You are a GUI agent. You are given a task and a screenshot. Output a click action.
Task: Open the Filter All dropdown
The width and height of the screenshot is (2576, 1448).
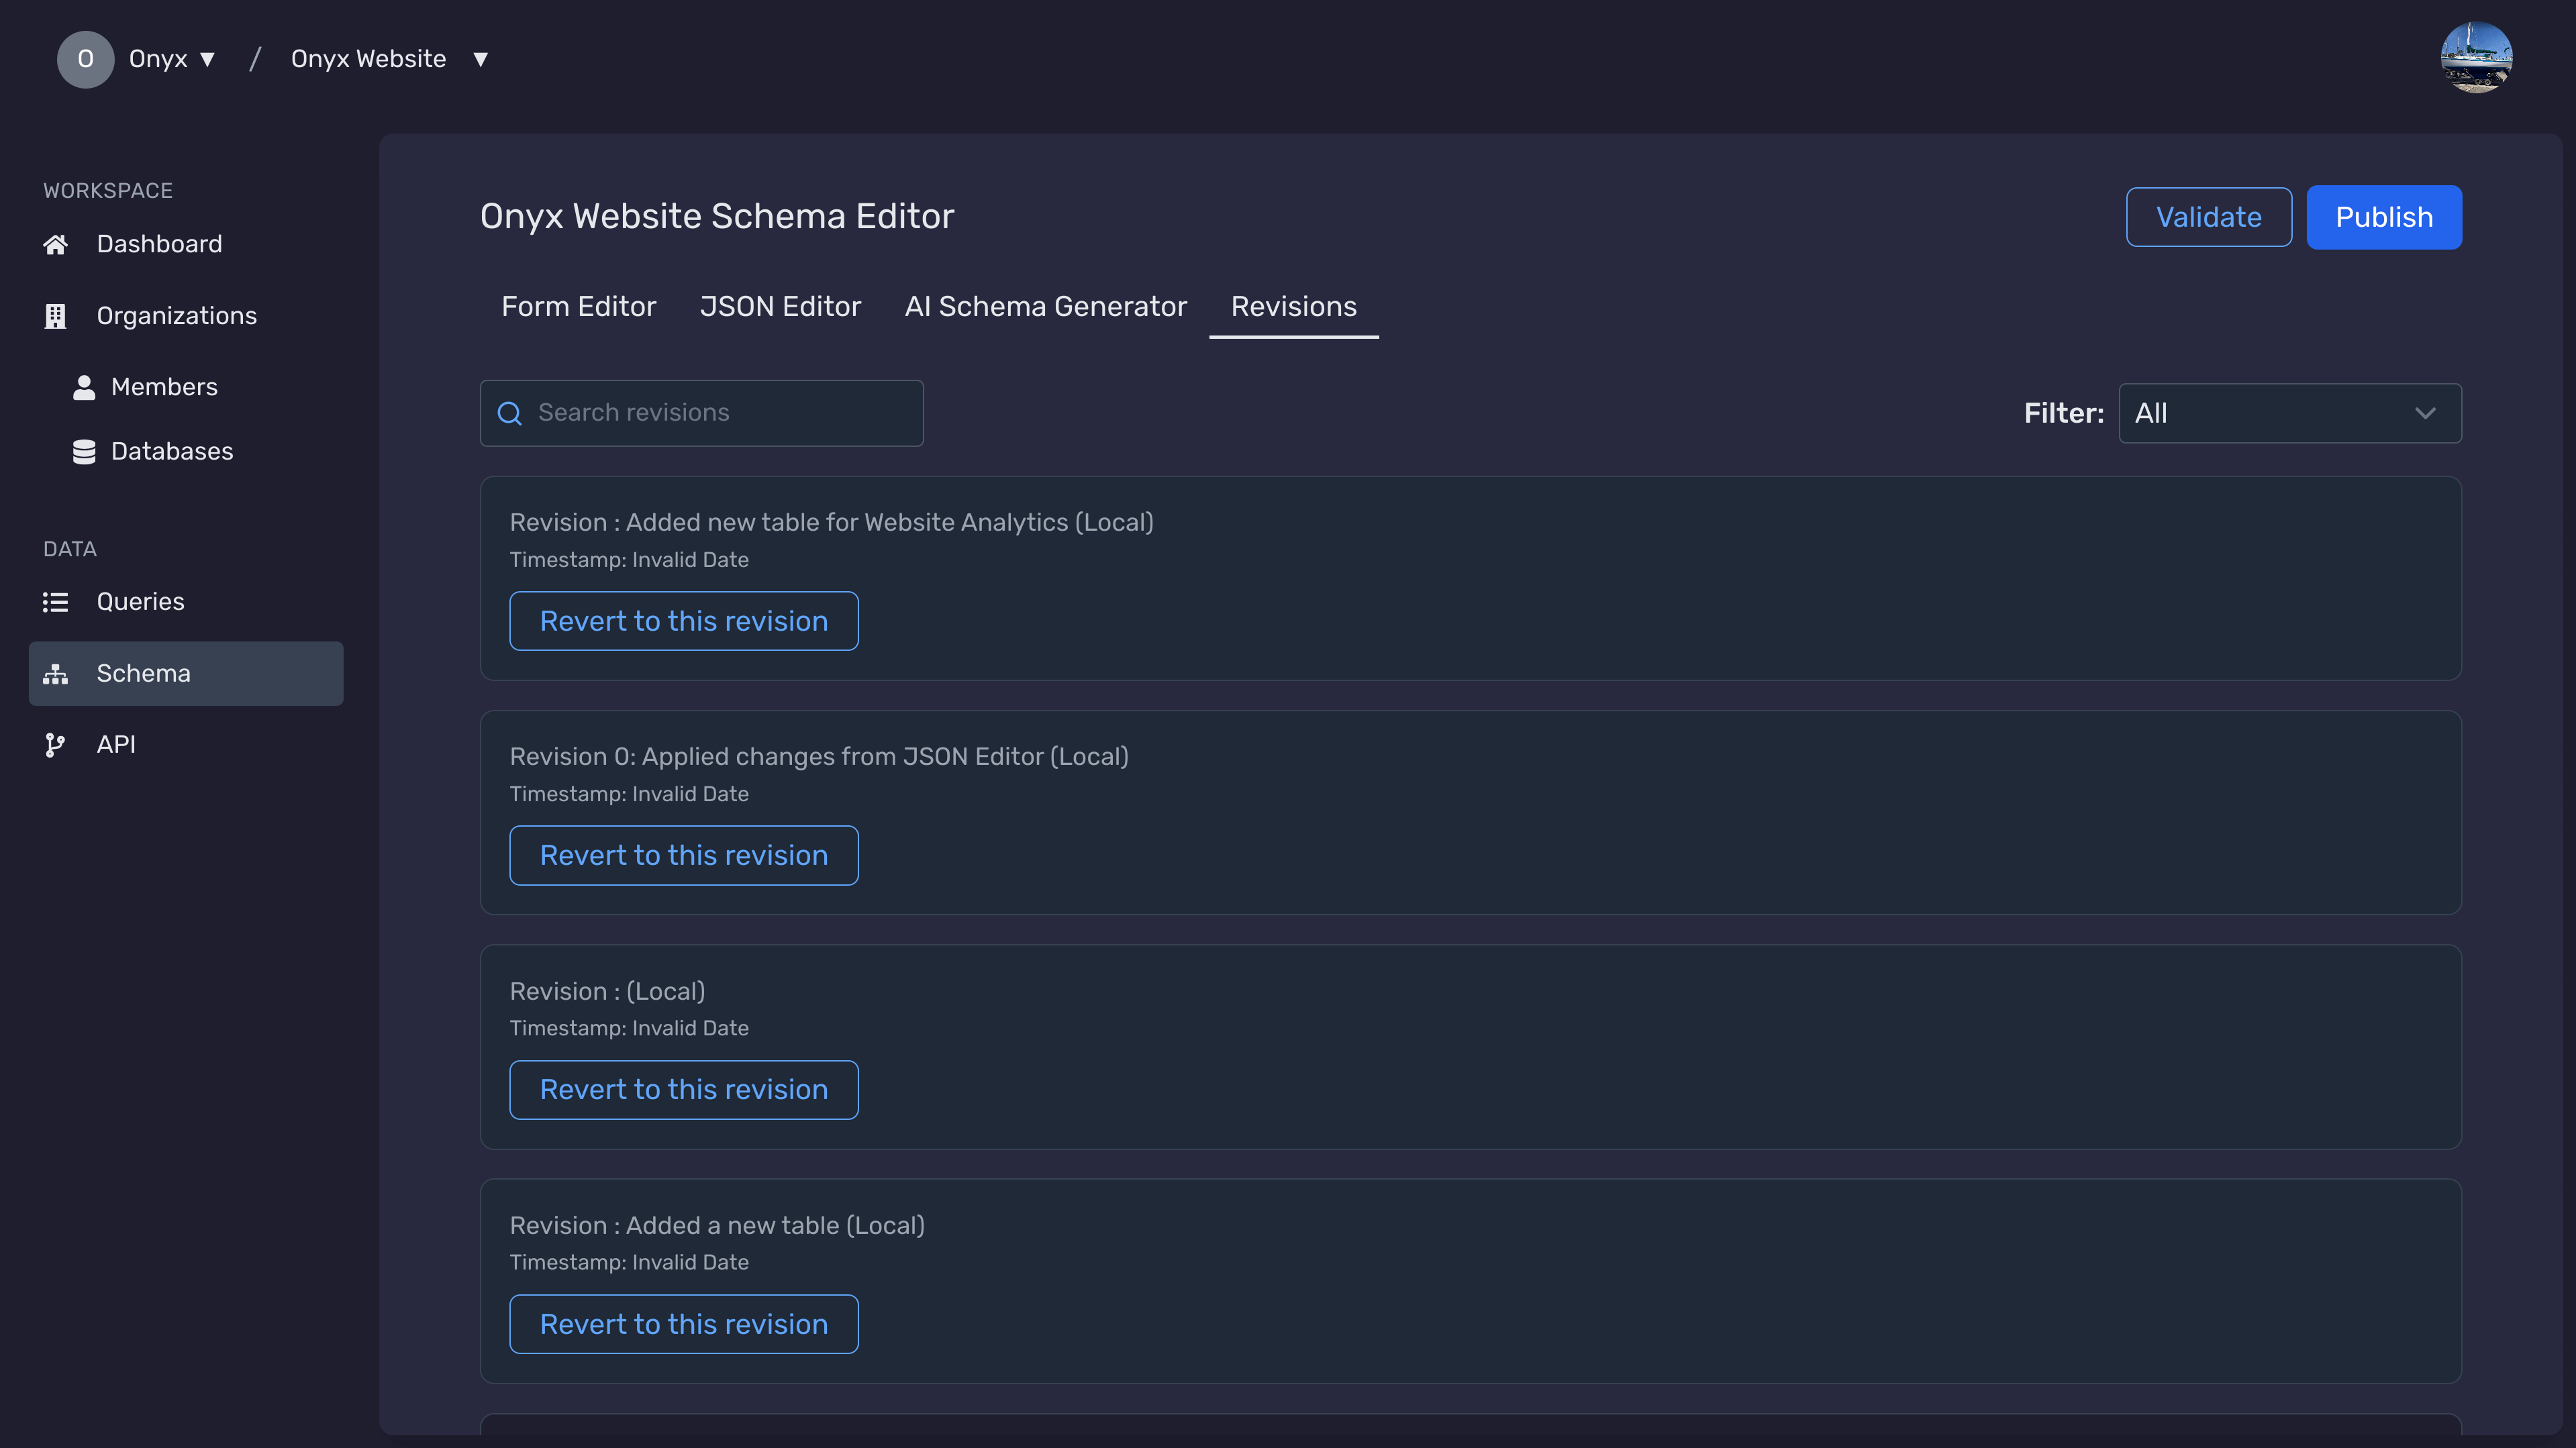coord(2290,413)
